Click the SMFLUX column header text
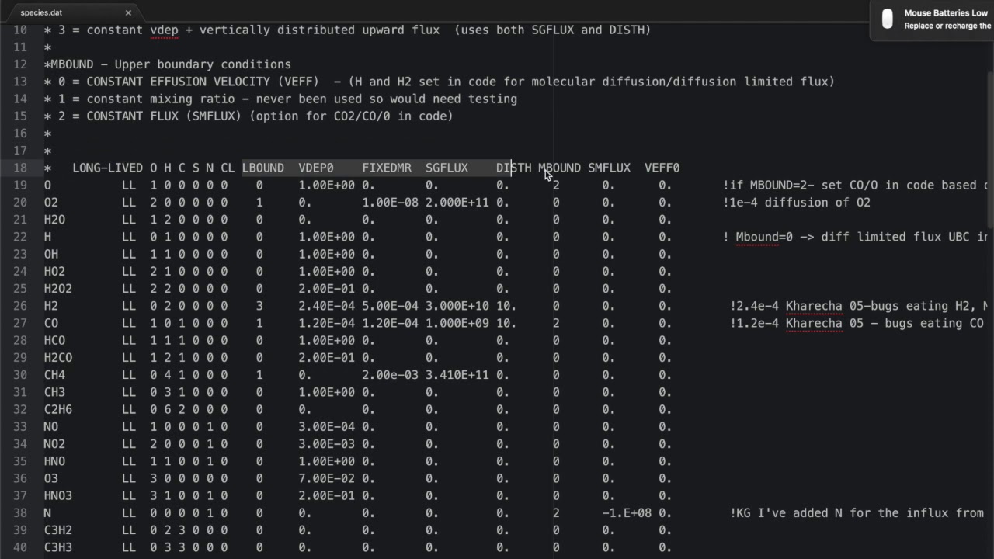994x559 pixels. (x=609, y=168)
